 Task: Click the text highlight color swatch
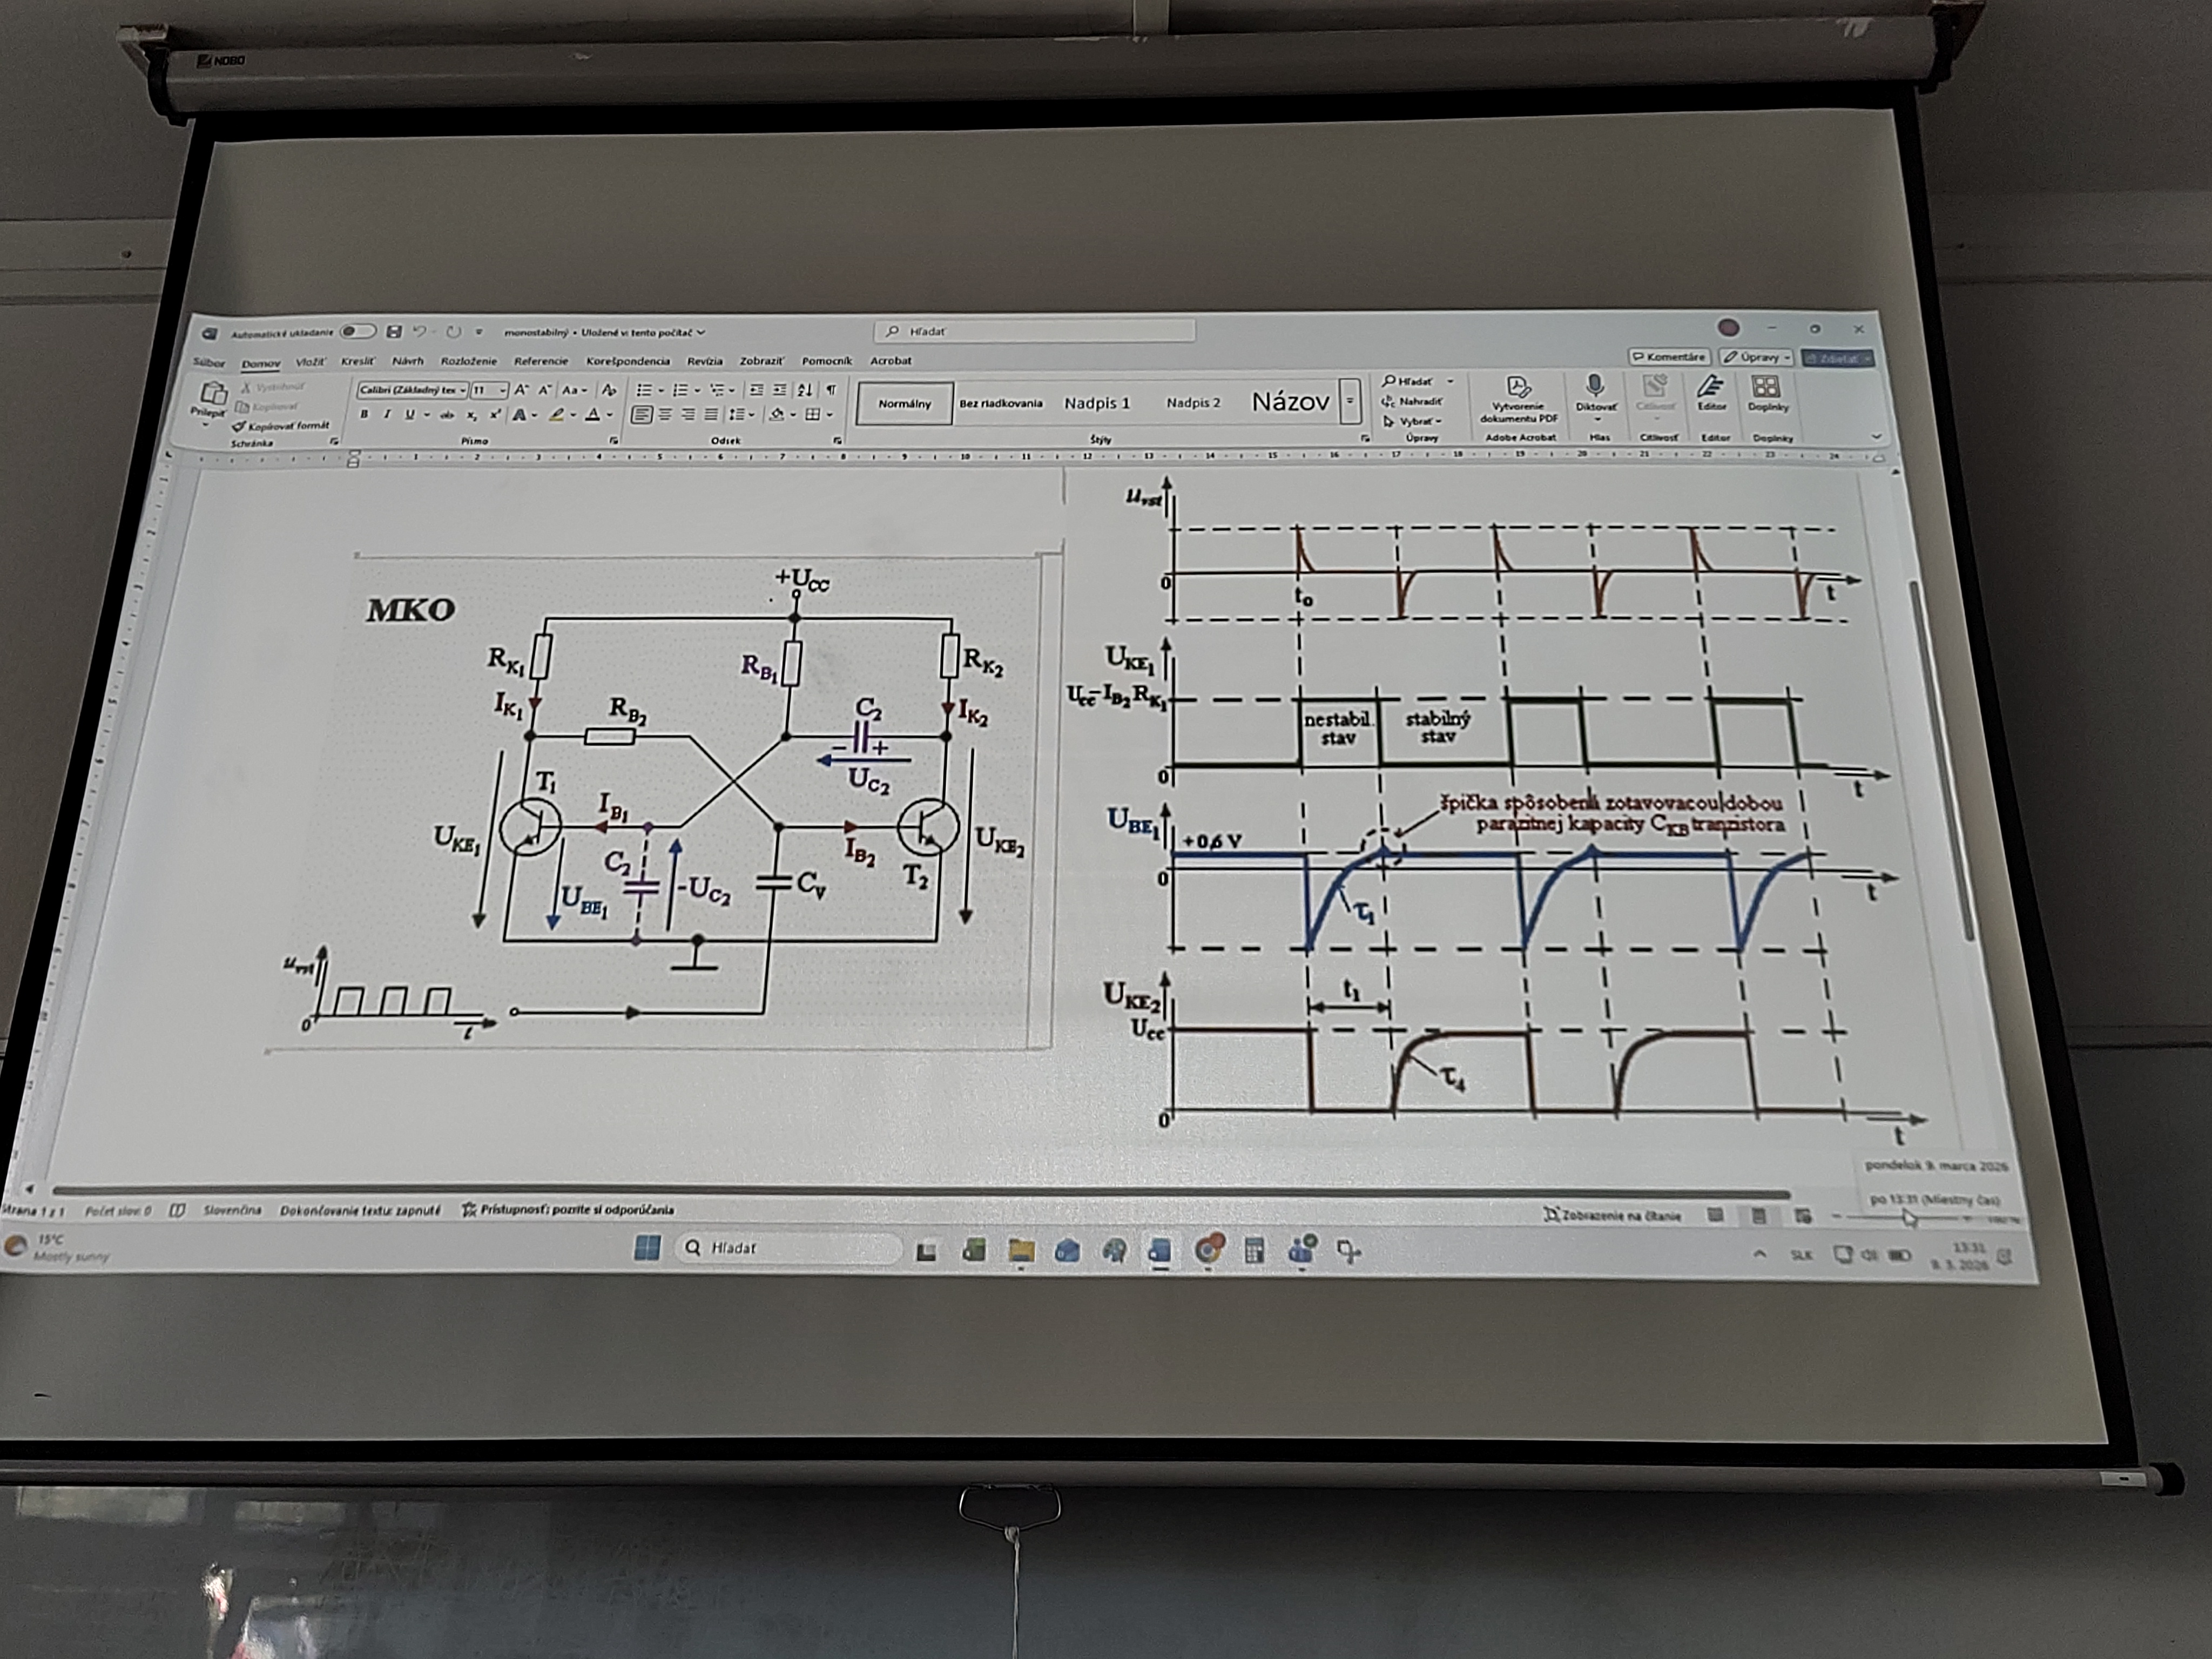pos(557,415)
